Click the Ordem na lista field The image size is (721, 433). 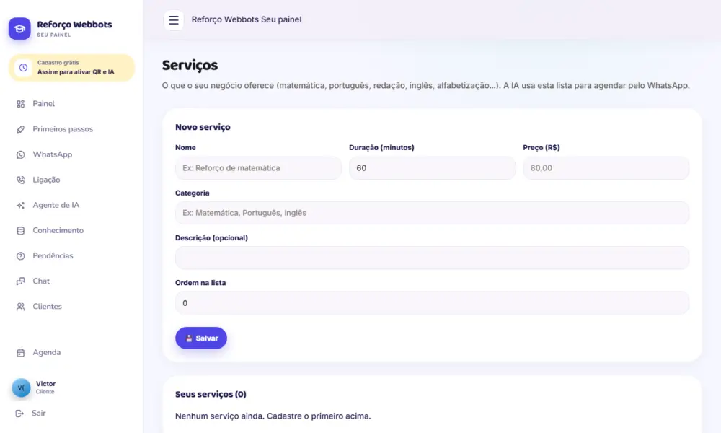click(x=432, y=303)
